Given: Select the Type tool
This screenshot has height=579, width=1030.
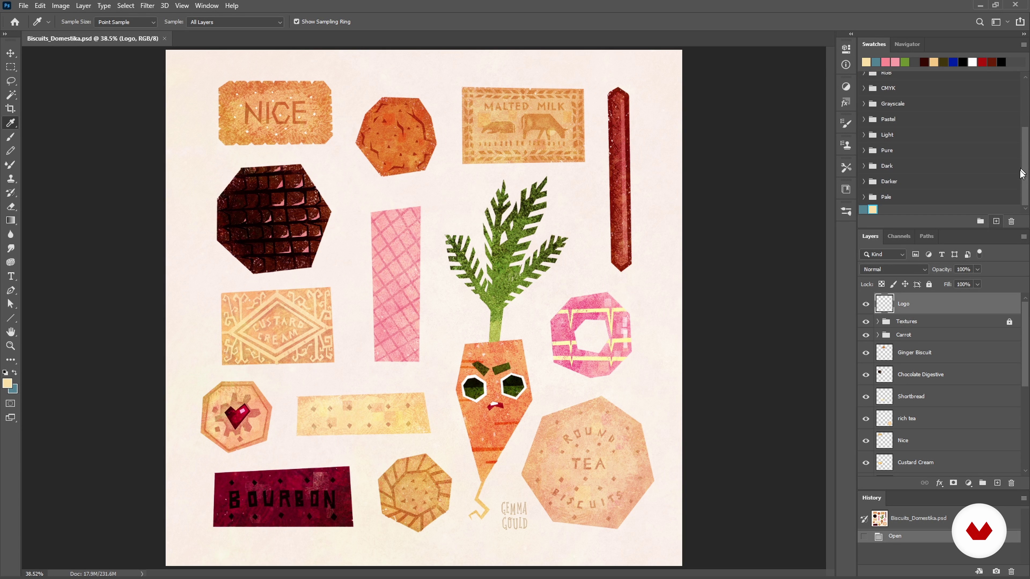Looking at the screenshot, I should 11,276.
